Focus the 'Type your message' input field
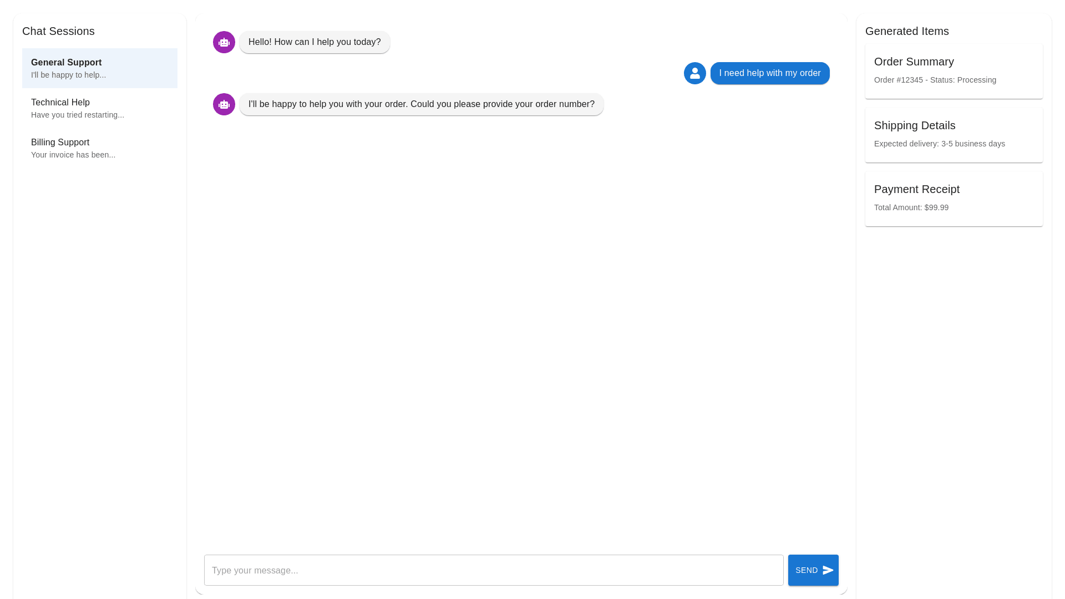 pyautogui.click(x=494, y=570)
